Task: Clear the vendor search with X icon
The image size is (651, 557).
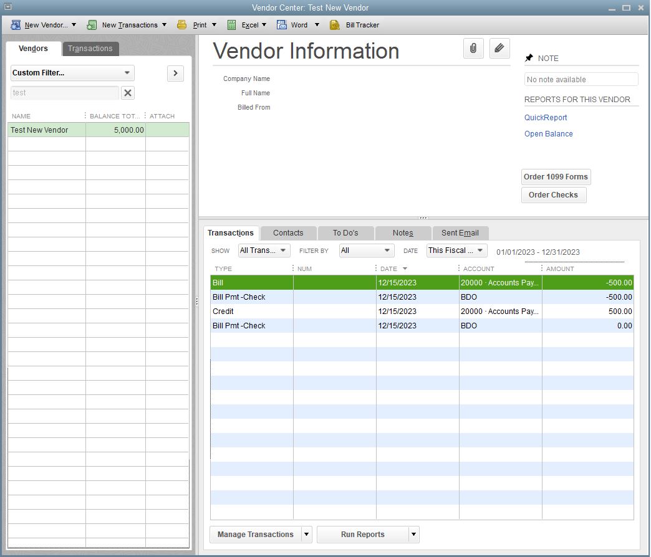Action: 128,93
